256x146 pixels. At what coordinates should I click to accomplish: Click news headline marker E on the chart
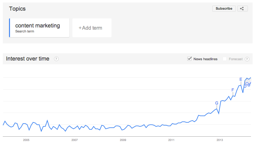click(x=241, y=80)
